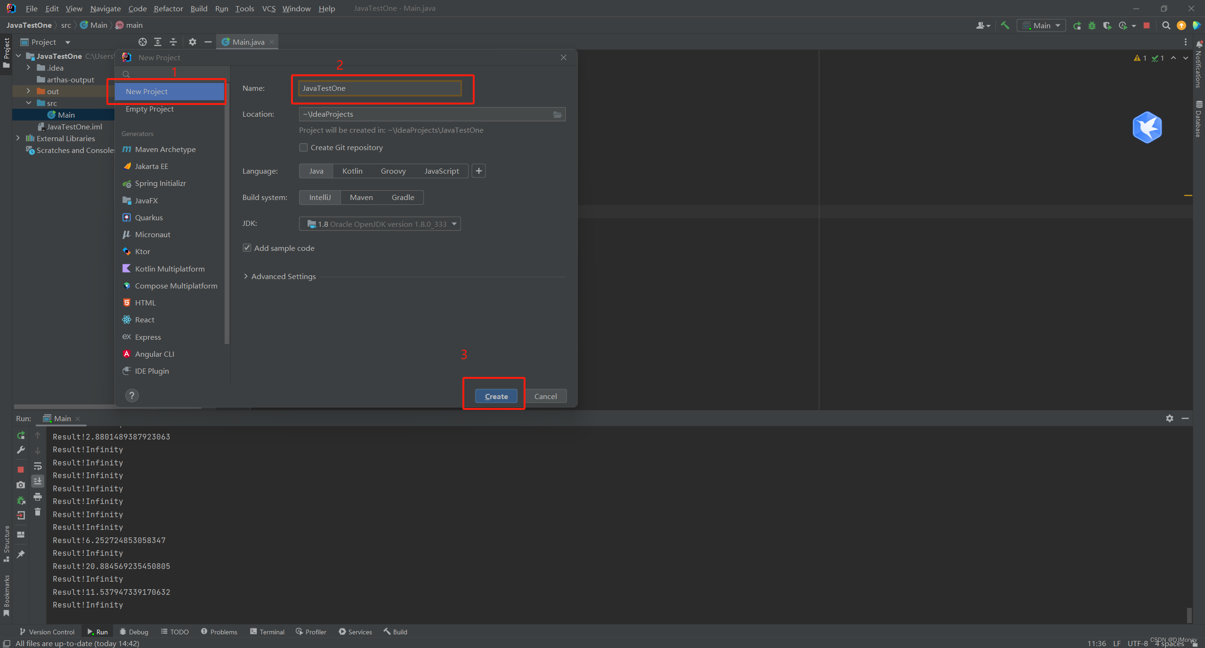Stop process in Run tool window
Image resolution: width=1205 pixels, height=648 pixels.
[x=21, y=469]
